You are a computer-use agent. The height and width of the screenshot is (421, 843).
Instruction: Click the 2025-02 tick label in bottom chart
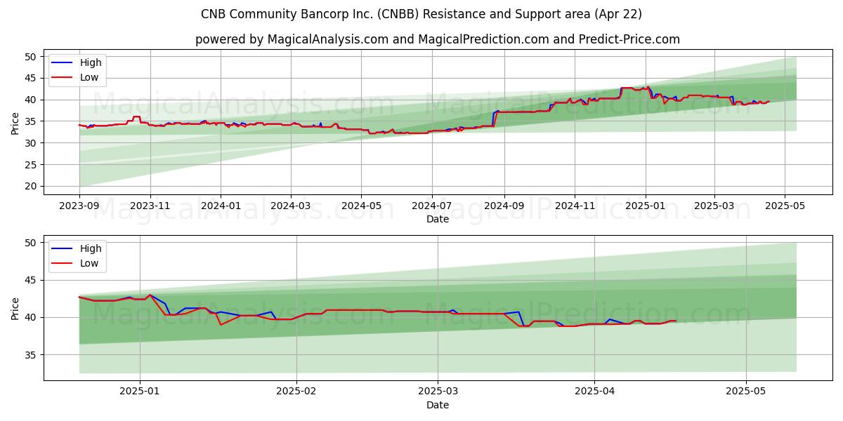(x=296, y=392)
